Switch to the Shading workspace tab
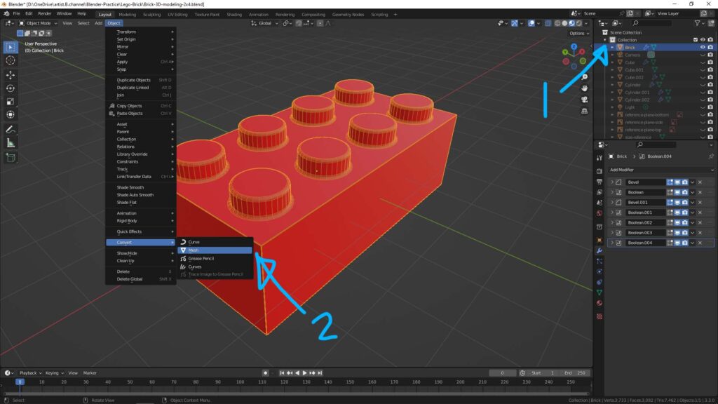Image resolution: width=718 pixels, height=404 pixels. point(234,15)
